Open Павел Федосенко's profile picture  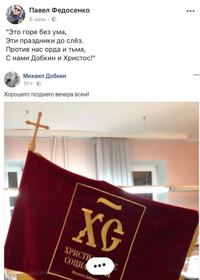(15, 15)
